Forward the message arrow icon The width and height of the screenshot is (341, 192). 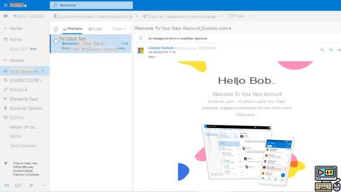pos(339,50)
